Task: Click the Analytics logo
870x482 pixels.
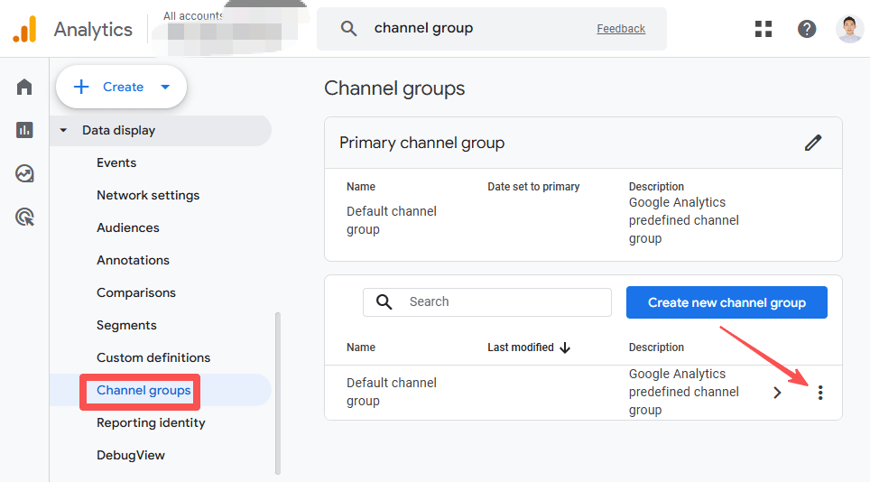Action: tap(24, 29)
